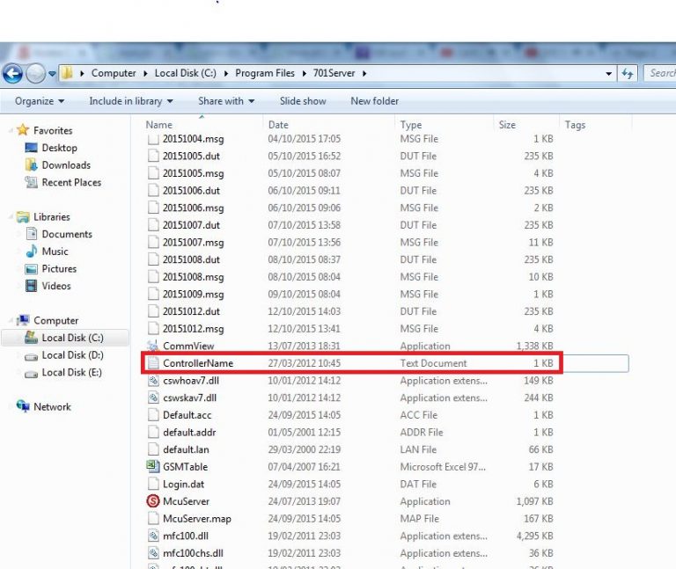Image resolution: width=676 pixels, height=569 pixels.
Task: Open the Music library icon
Action: point(32,252)
